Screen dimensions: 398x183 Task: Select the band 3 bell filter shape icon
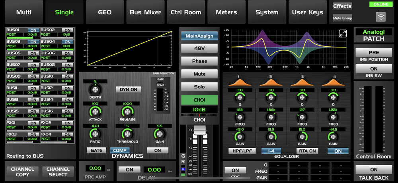302,82
